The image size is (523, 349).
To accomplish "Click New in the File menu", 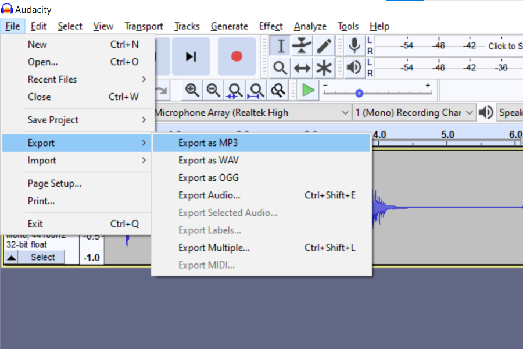I will click(78, 44).
